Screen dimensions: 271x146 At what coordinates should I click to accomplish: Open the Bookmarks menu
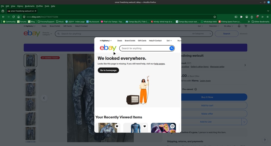tap(30, 6)
